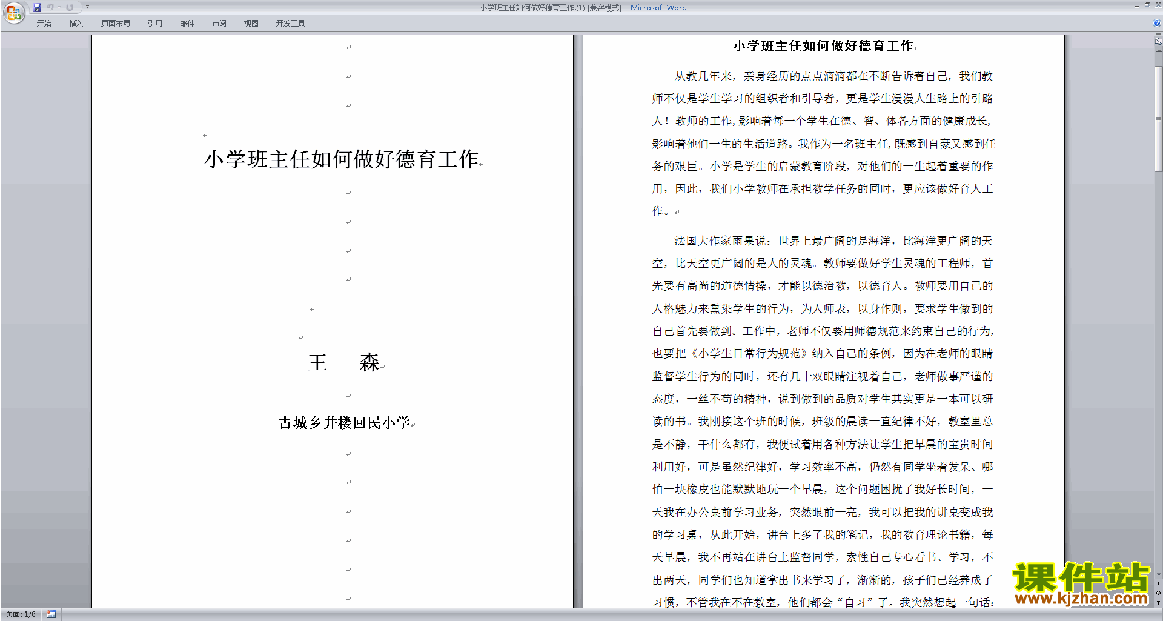Click paragraph starting 法国大作家雨果说
Image resolution: width=1163 pixels, height=621 pixels.
[x=823, y=422]
